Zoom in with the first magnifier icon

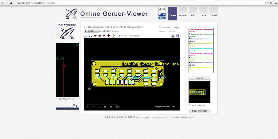pos(86,36)
